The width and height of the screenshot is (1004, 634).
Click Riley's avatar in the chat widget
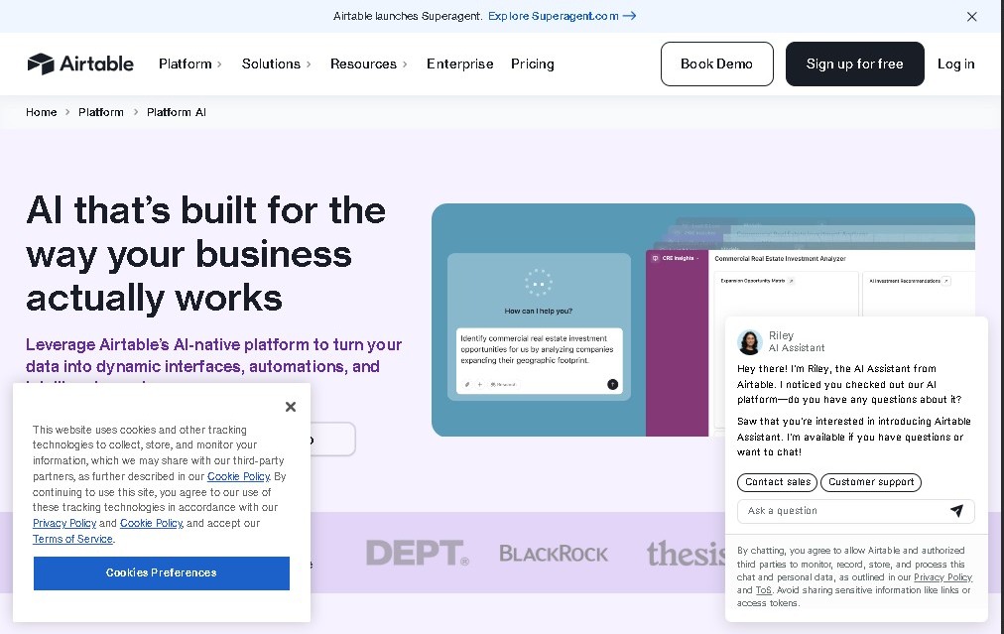coord(749,342)
